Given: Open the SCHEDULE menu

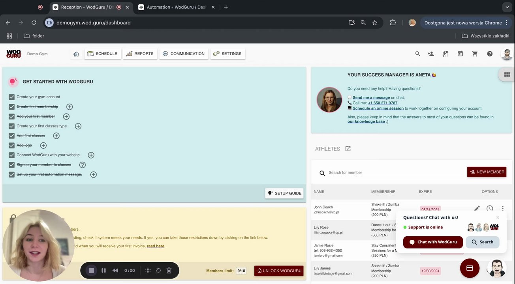Looking at the screenshot, I should coord(103,54).
